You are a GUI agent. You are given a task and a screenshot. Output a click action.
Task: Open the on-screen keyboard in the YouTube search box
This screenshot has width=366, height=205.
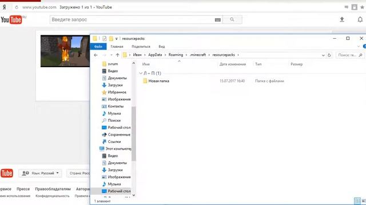(217, 20)
